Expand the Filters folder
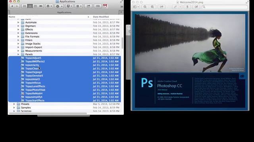 click(x=18, y=40)
